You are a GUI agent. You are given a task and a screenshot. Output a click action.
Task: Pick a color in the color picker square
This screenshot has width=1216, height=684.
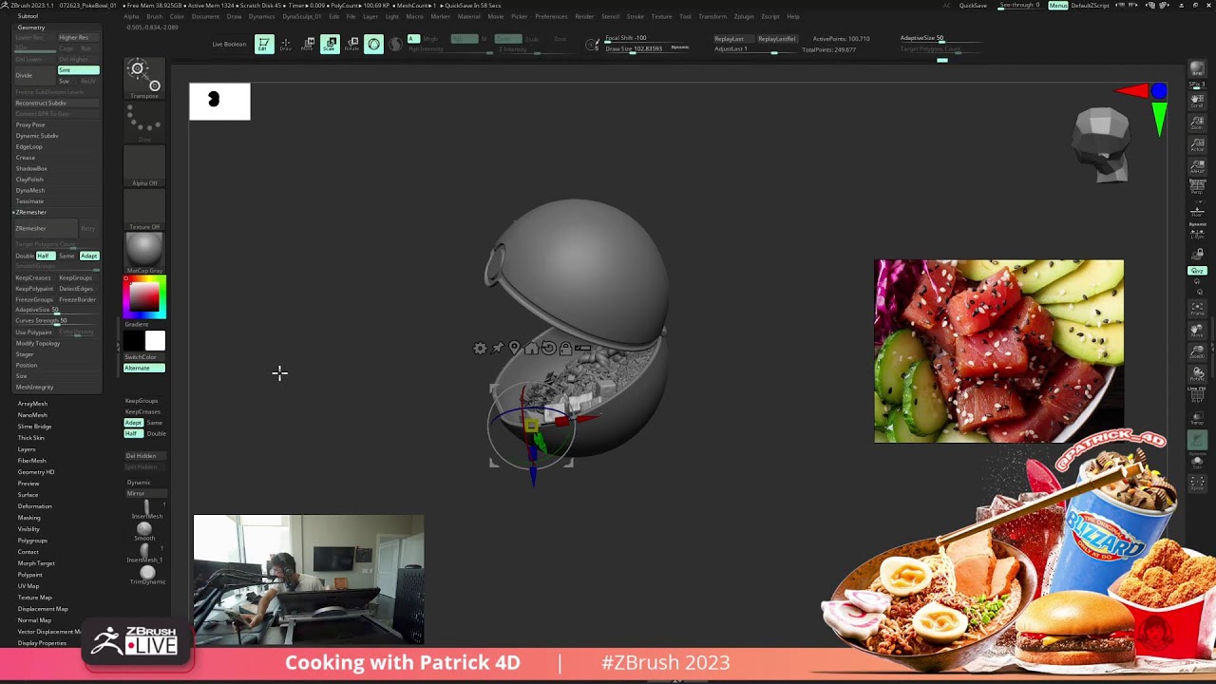[143, 297]
